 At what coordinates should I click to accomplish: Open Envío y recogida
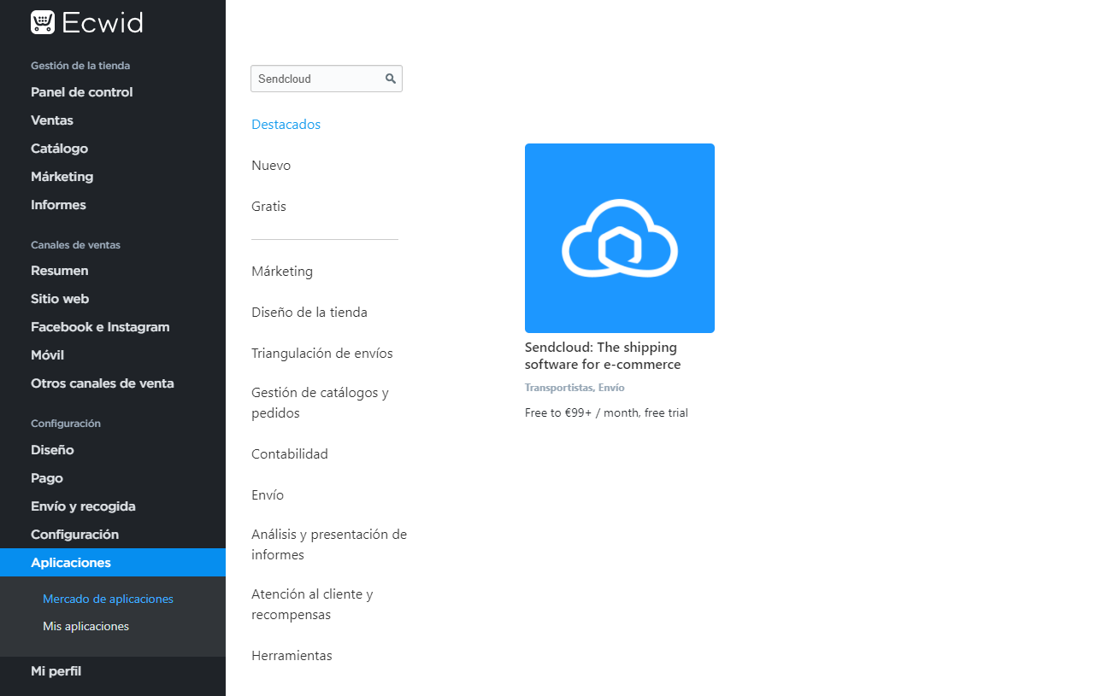tap(83, 506)
